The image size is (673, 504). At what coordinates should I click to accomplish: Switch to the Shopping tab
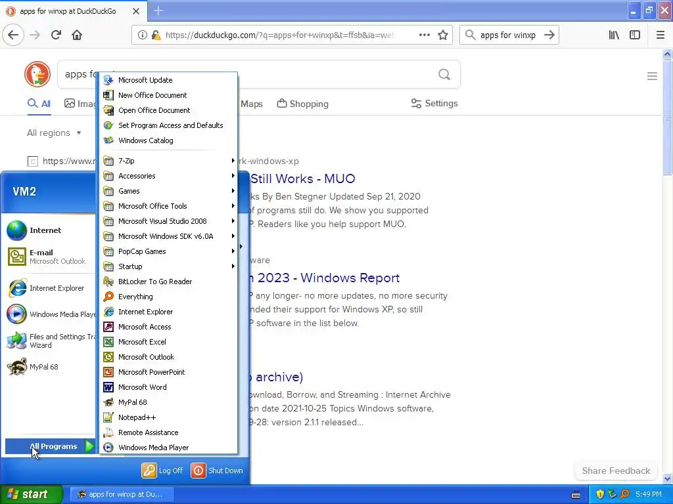pos(302,104)
